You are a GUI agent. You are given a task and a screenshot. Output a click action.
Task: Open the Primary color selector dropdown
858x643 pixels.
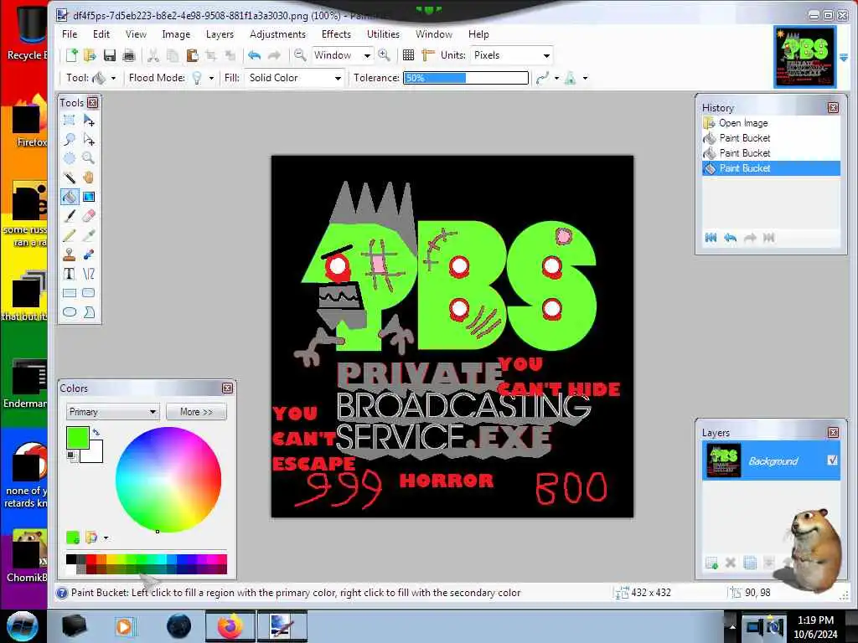click(112, 412)
